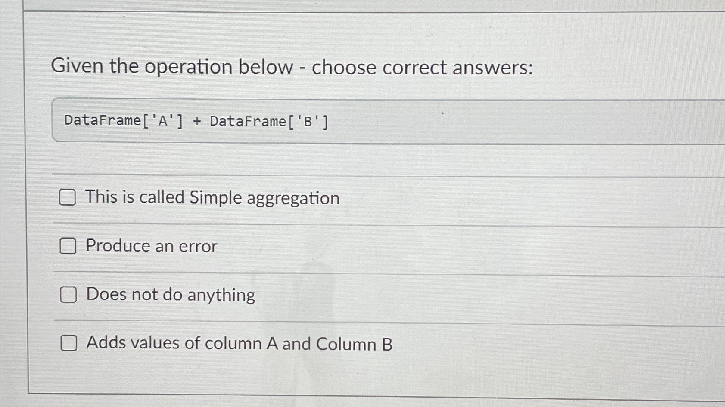
Task: Check 'Adds values of column A and Column B'
Action: (x=68, y=343)
